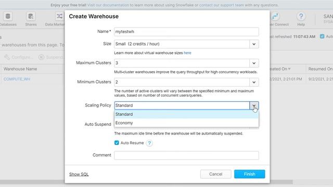Click the Comment input field

point(186,155)
